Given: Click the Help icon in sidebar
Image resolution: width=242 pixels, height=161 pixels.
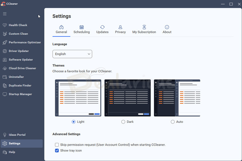Looking at the screenshot, I should (5, 152).
